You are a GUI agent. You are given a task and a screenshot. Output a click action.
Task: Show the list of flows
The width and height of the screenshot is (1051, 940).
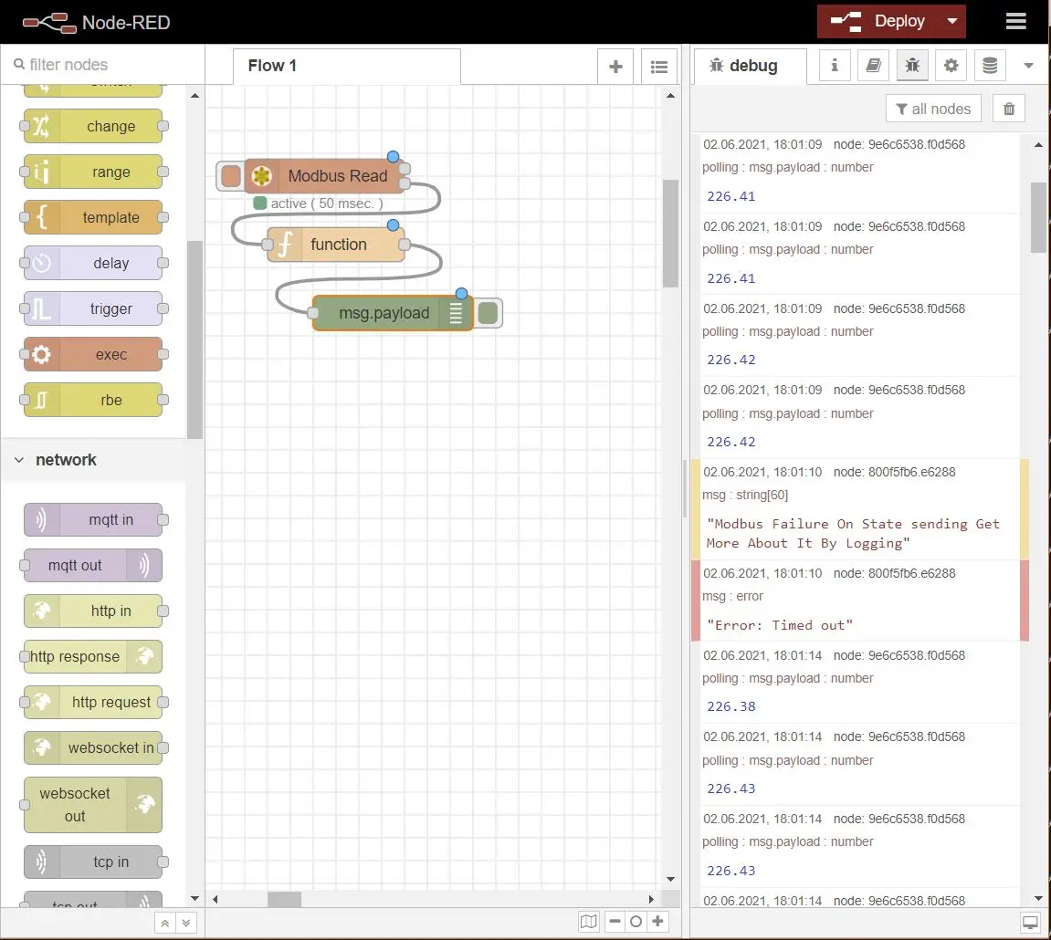click(x=658, y=67)
